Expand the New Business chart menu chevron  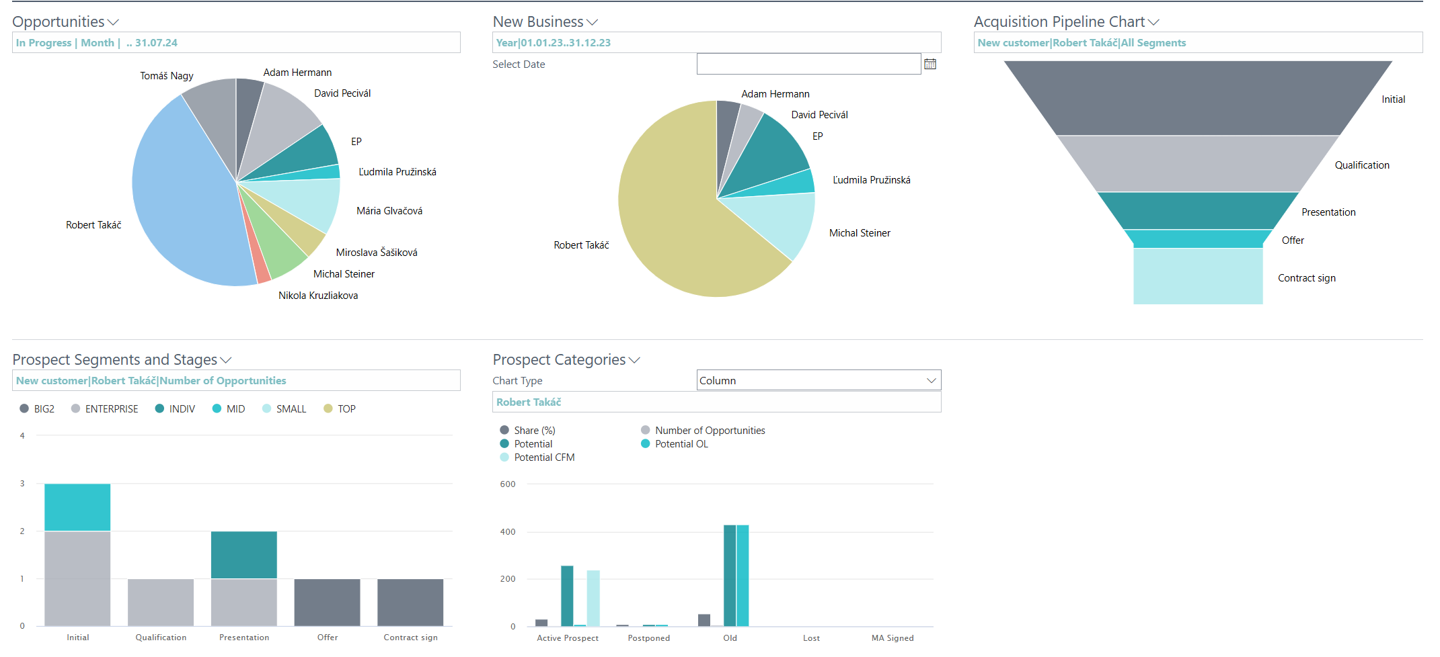point(592,23)
